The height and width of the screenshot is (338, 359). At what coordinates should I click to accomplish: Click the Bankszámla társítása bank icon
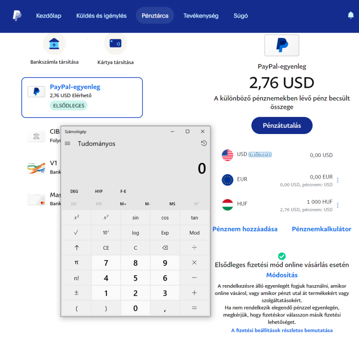pos(54,44)
